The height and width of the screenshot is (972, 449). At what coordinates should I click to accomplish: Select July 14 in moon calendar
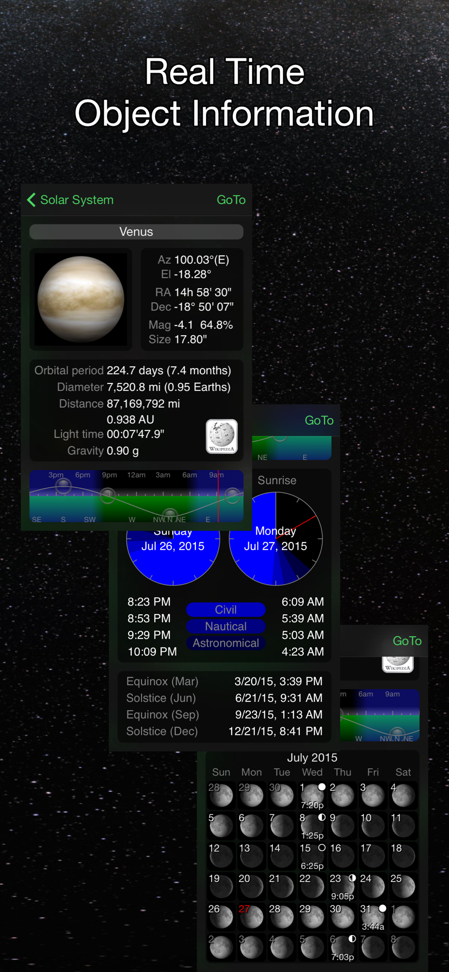[282, 856]
